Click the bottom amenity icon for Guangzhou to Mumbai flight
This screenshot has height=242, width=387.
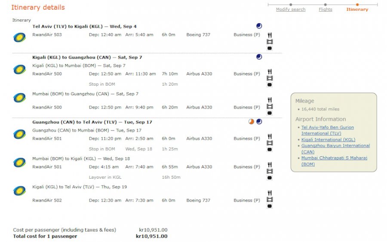(270, 149)
